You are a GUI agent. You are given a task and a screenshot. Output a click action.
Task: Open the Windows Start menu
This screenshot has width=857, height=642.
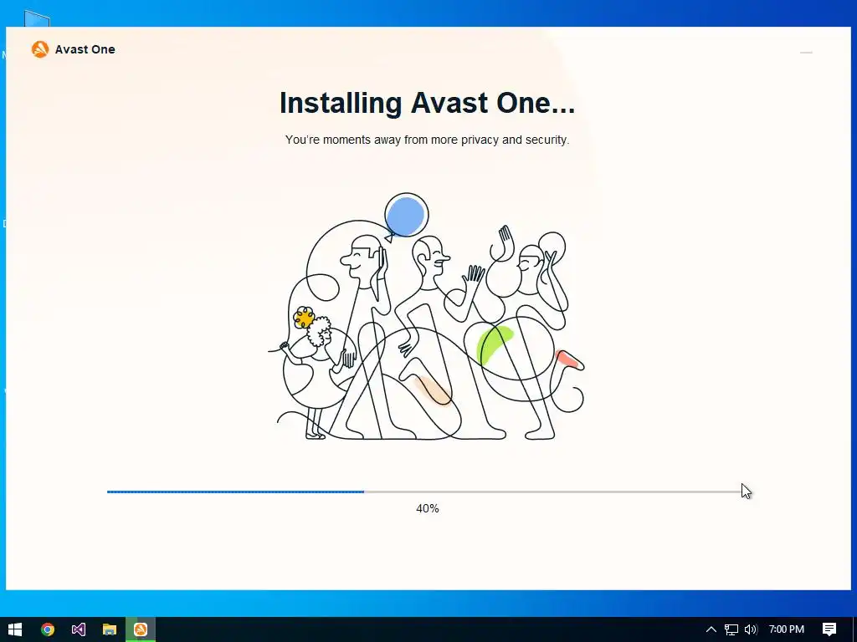[x=15, y=629]
